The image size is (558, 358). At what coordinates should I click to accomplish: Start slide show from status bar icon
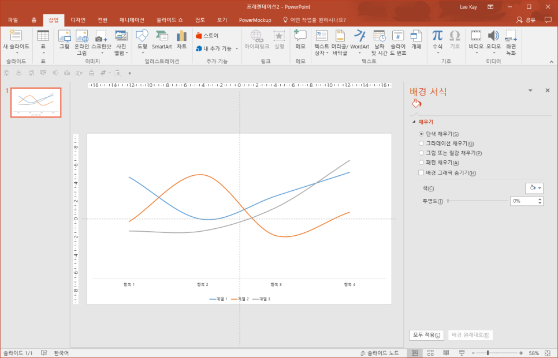pyautogui.click(x=462, y=353)
